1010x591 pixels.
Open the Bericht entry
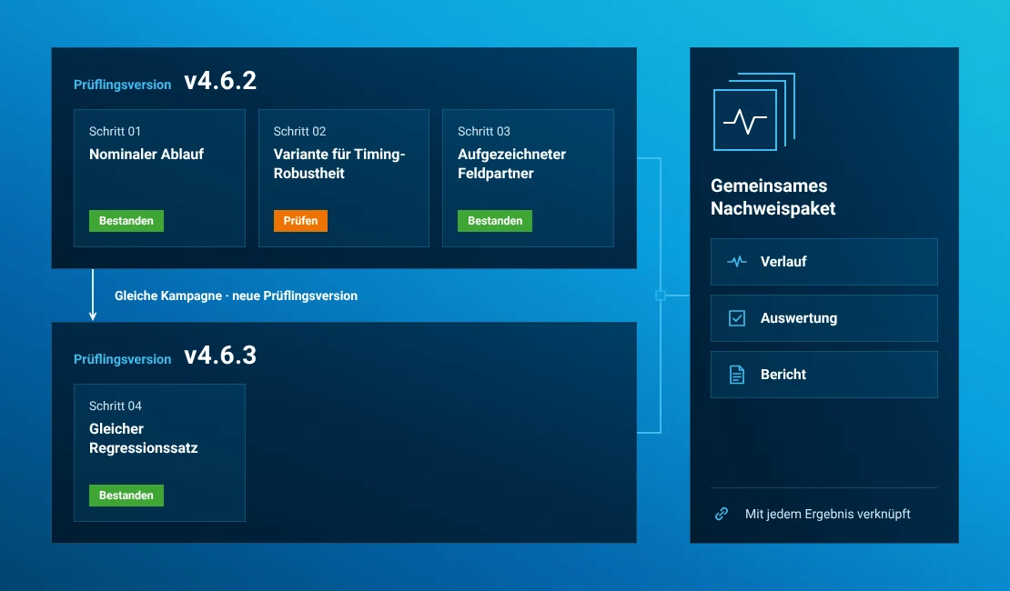(823, 375)
